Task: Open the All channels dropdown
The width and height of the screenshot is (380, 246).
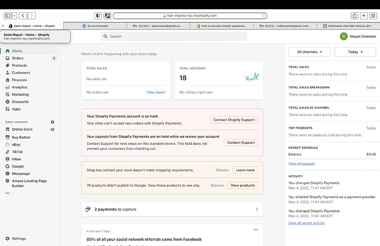Action: pyautogui.click(x=310, y=52)
